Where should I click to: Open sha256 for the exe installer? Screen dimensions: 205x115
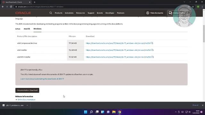pyautogui.click(x=149, y=50)
